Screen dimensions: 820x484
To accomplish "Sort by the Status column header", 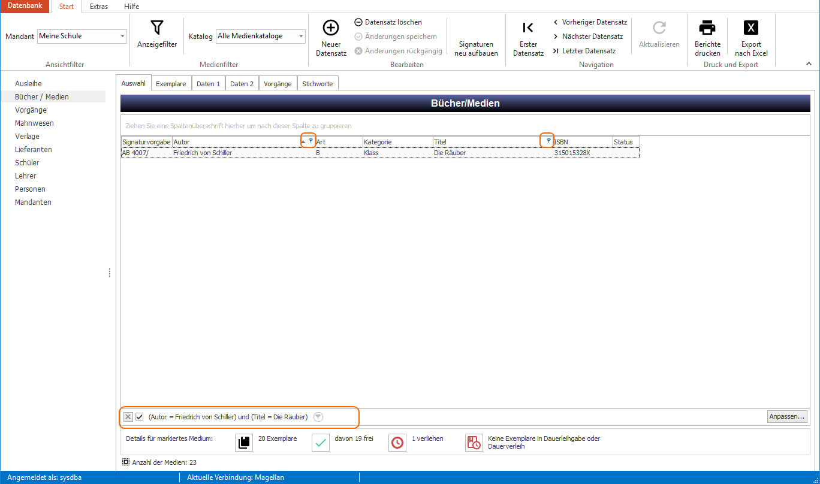I will click(x=626, y=142).
